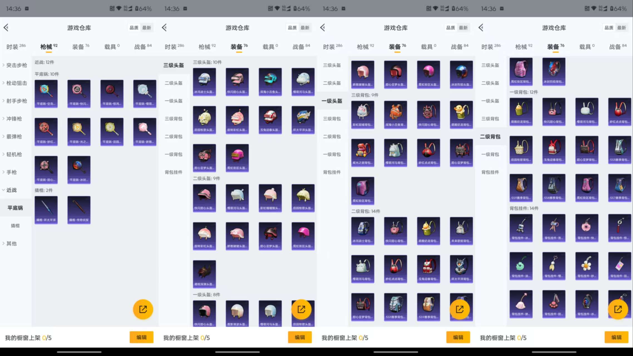Open the 撬棍 sidebar subcategory

point(15,226)
